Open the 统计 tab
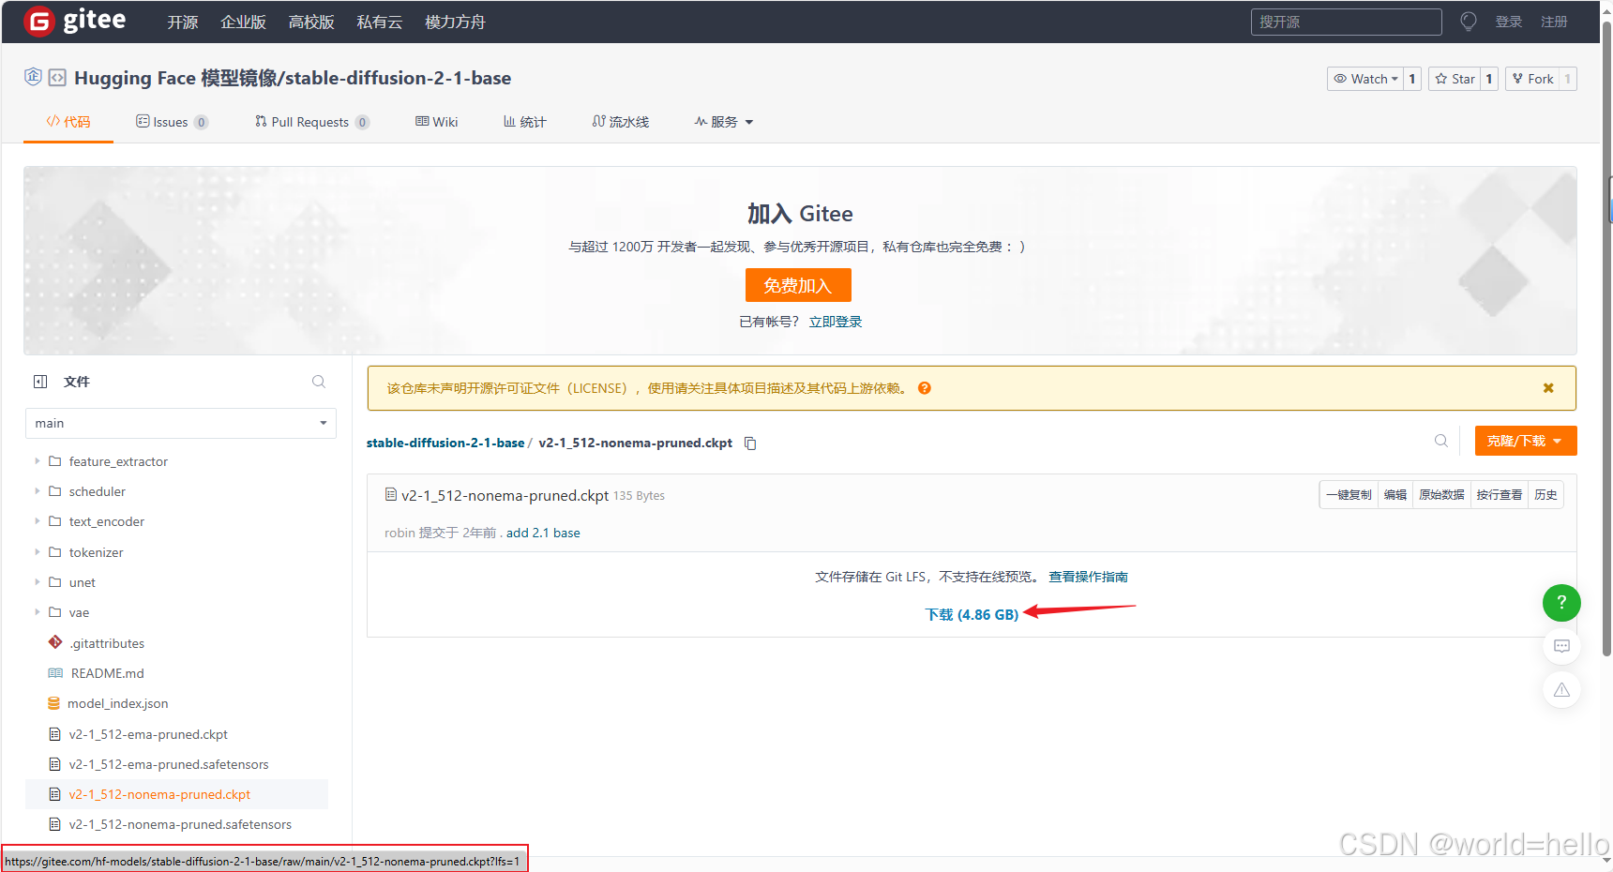The height and width of the screenshot is (872, 1613). 525,122
